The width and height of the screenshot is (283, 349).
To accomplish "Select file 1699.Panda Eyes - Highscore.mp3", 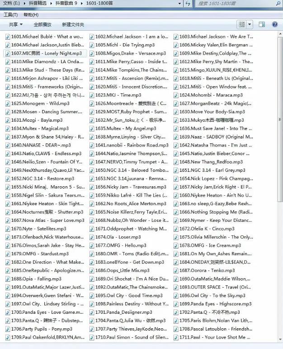I will tap(212, 304).
